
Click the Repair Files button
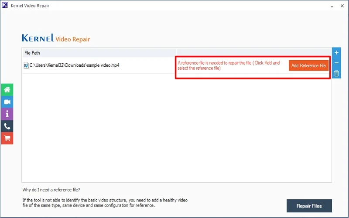[x=309, y=206]
